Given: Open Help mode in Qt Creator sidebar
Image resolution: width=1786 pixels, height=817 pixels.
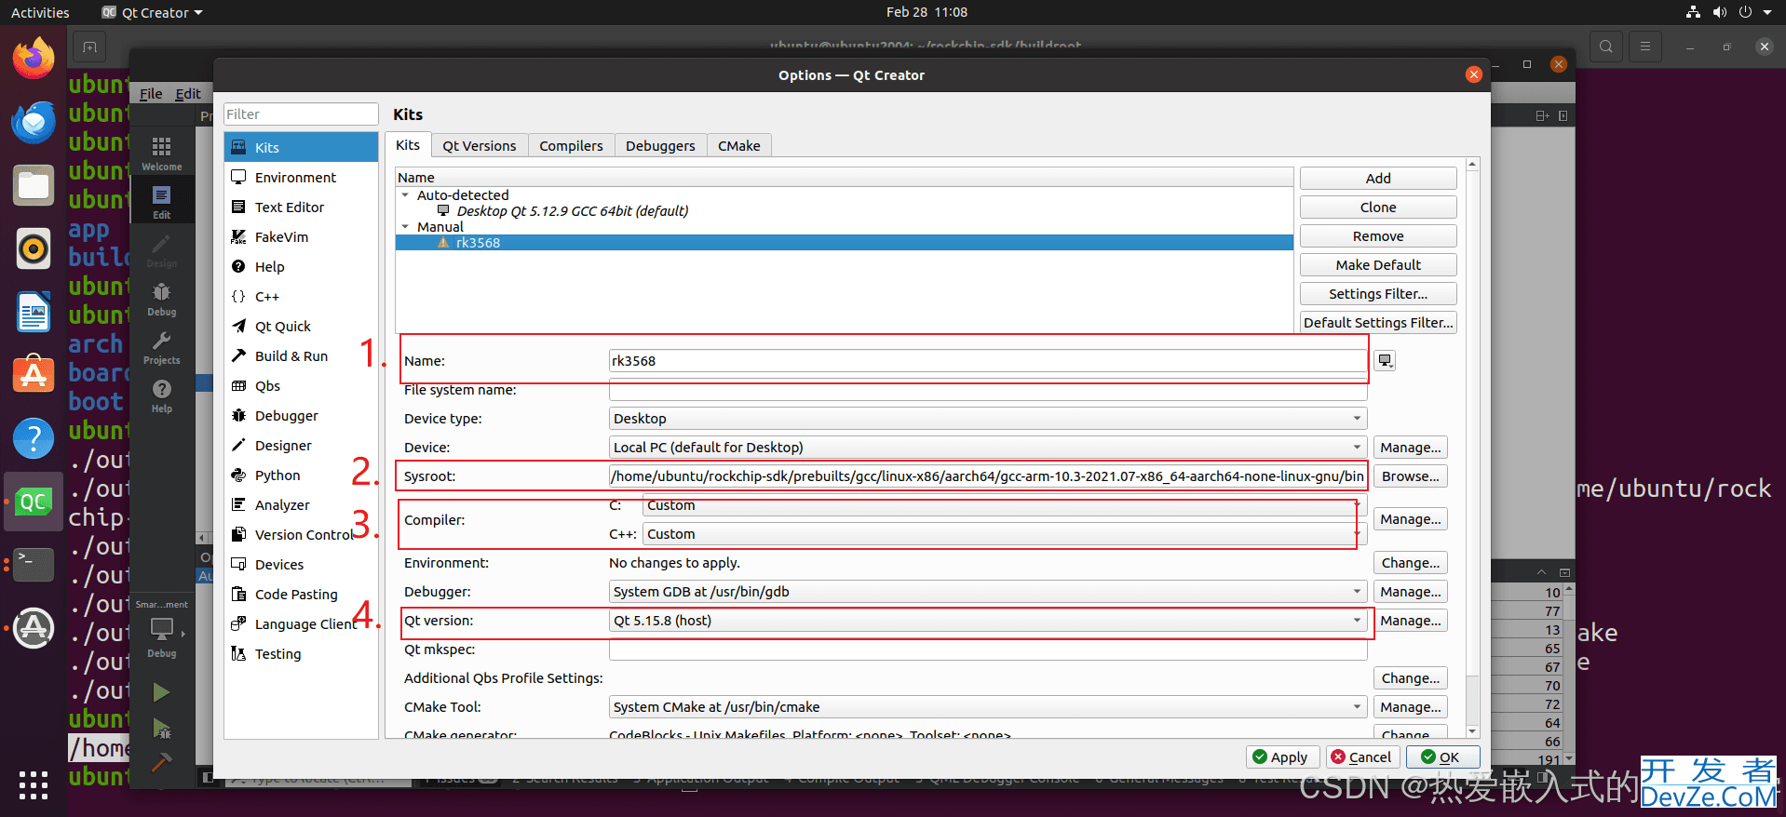Looking at the screenshot, I should click(x=162, y=395).
